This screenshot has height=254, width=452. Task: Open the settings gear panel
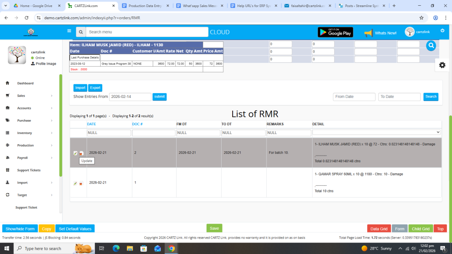click(x=442, y=65)
